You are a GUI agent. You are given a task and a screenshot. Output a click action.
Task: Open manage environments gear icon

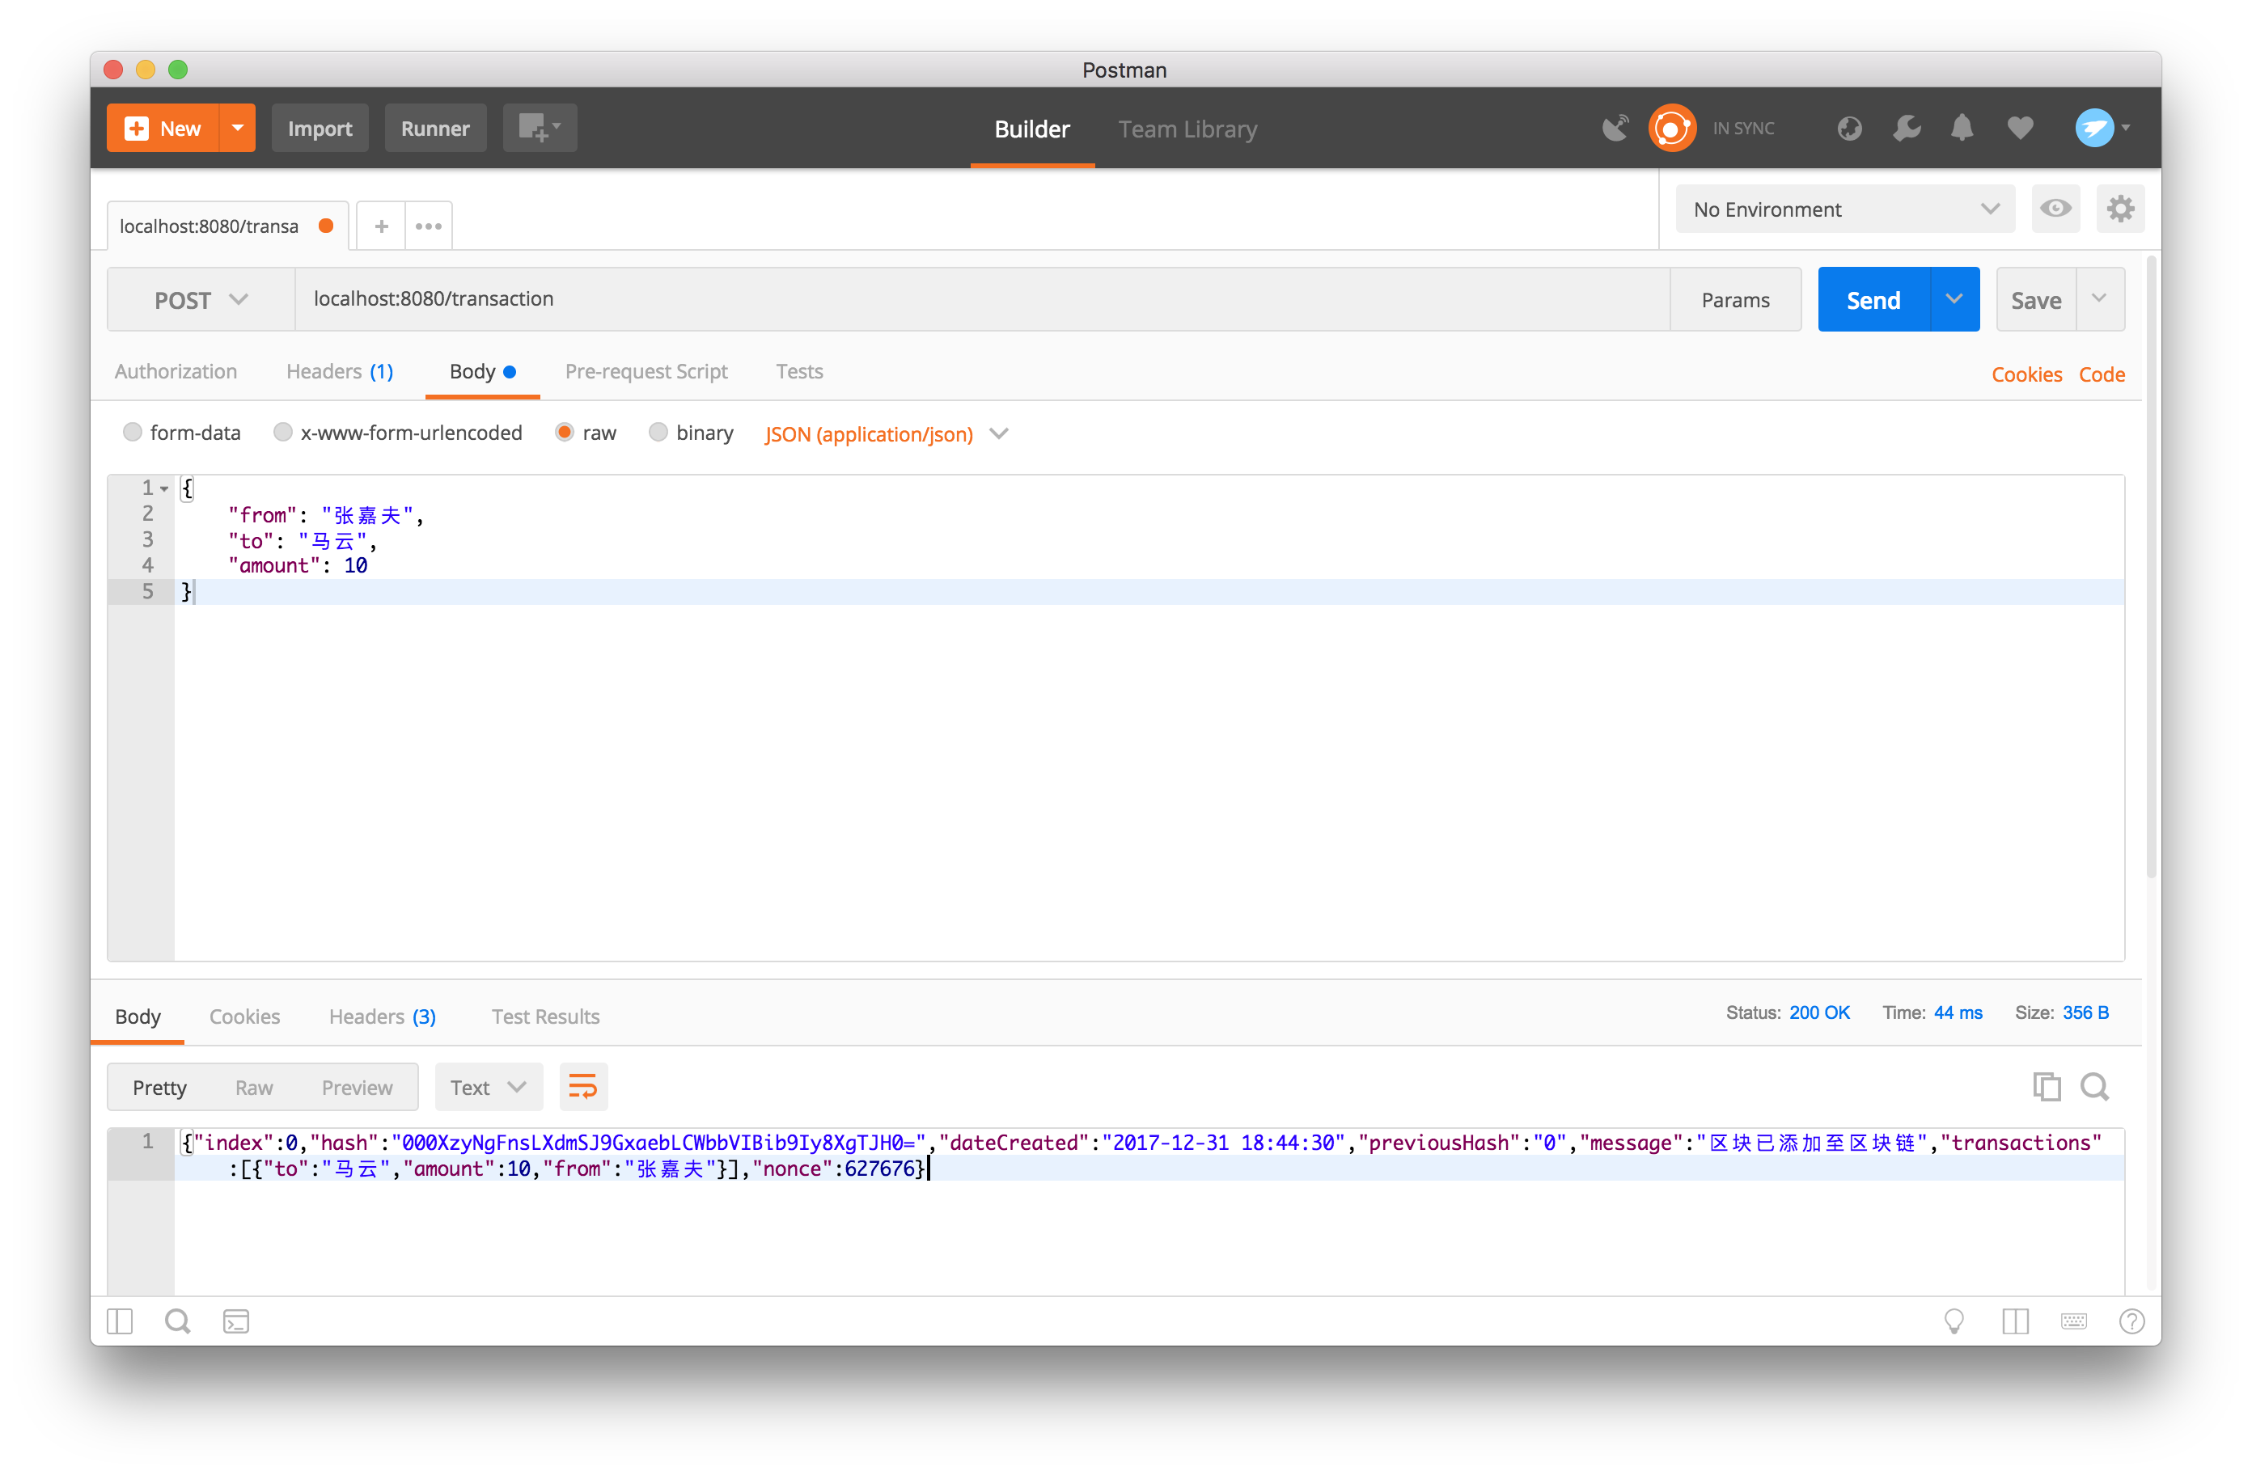pyautogui.click(x=2120, y=208)
